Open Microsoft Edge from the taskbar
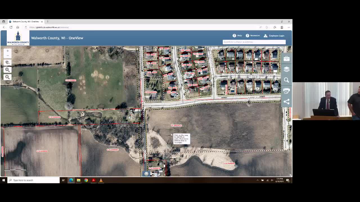The height and width of the screenshot is (202, 360). click(71, 180)
